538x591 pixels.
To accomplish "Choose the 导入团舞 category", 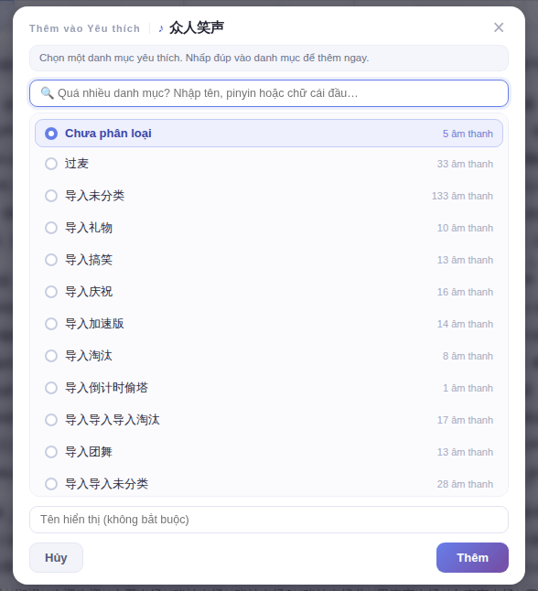I will pos(51,452).
